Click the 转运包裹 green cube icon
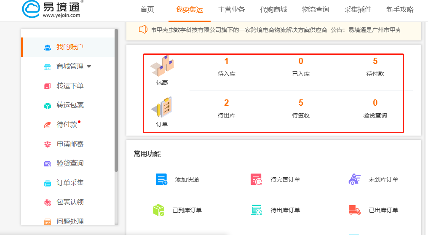The height and width of the screenshot is (235, 428). coord(48,106)
